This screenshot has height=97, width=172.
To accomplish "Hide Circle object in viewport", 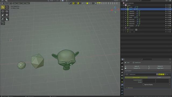I will pos(168,7).
